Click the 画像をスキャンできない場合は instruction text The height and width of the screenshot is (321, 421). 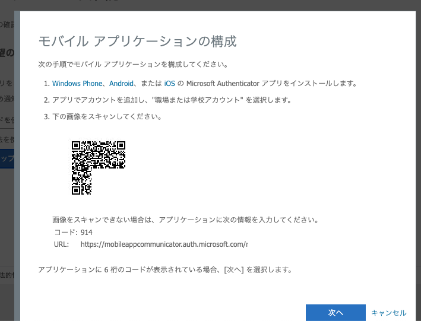[185, 220]
